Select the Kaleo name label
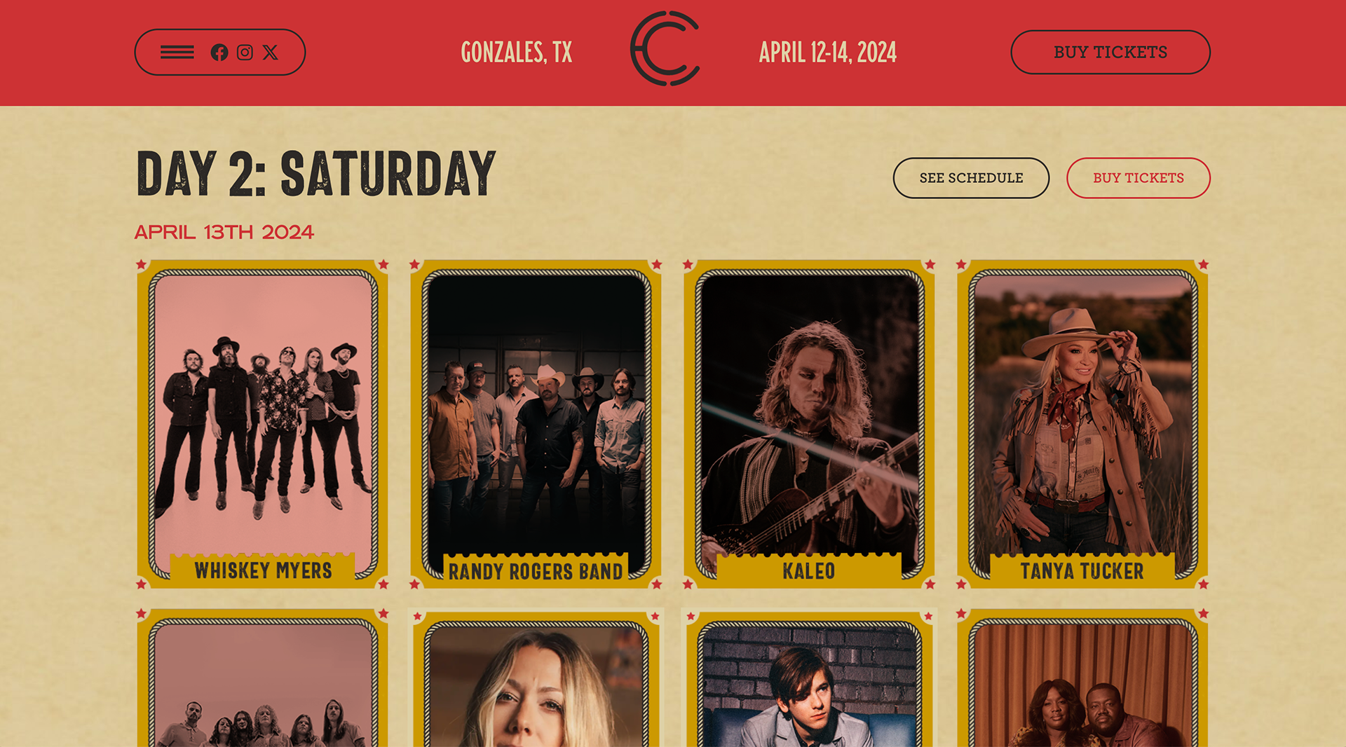Screen dimensions: 1346x747 pyautogui.click(x=809, y=571)
